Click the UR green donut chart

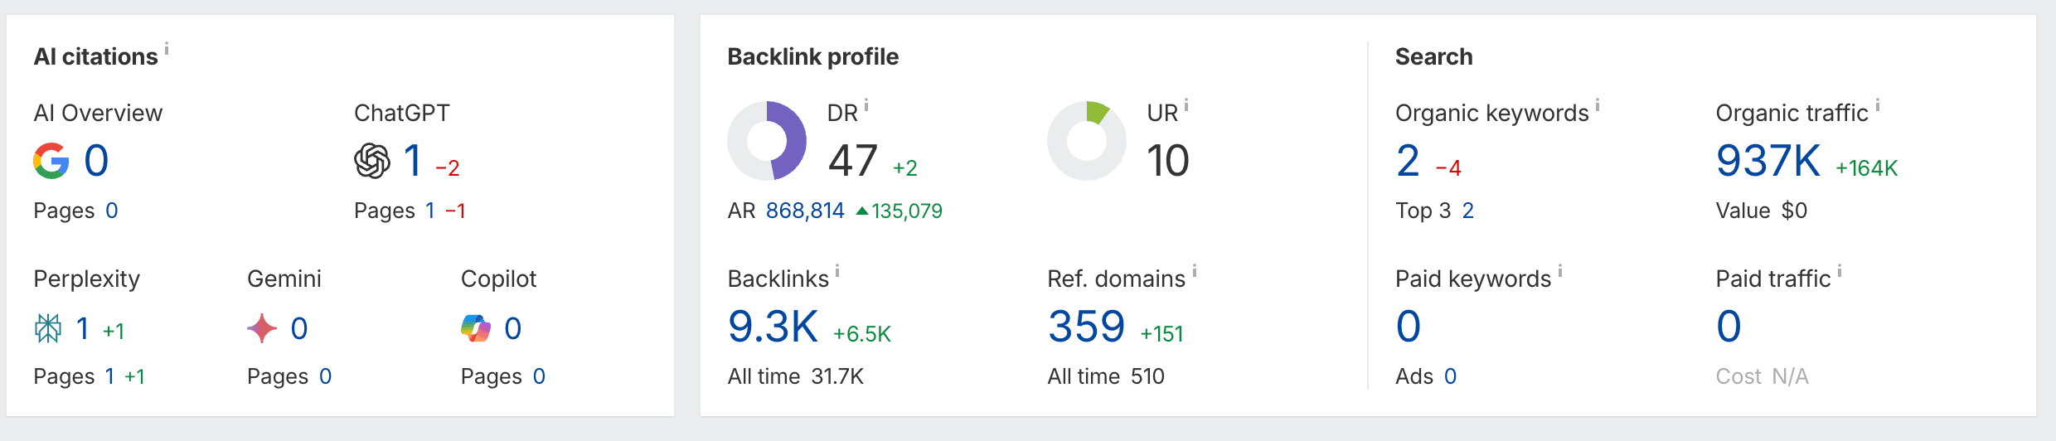pyautogui.click(x=1087, y=141)
